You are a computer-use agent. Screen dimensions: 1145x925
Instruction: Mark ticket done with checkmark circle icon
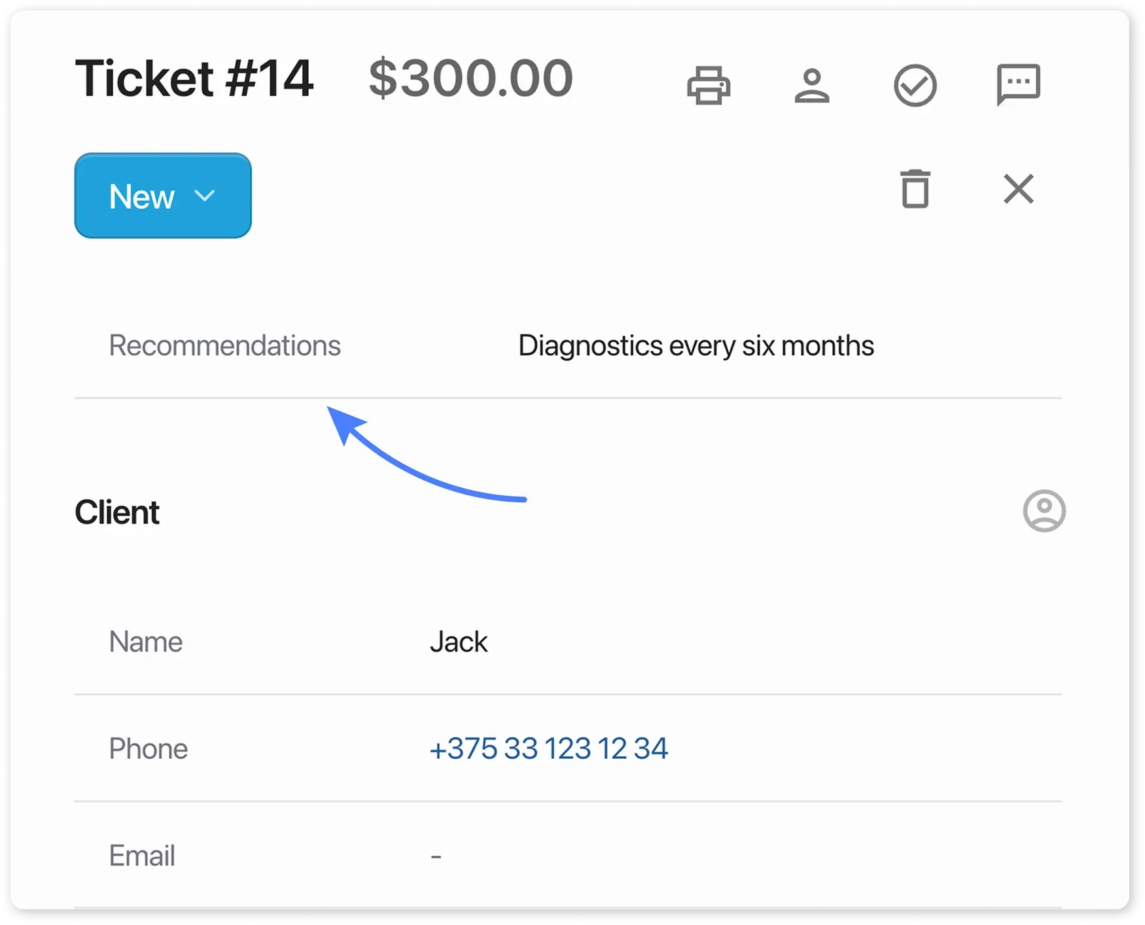coord(915,86)
